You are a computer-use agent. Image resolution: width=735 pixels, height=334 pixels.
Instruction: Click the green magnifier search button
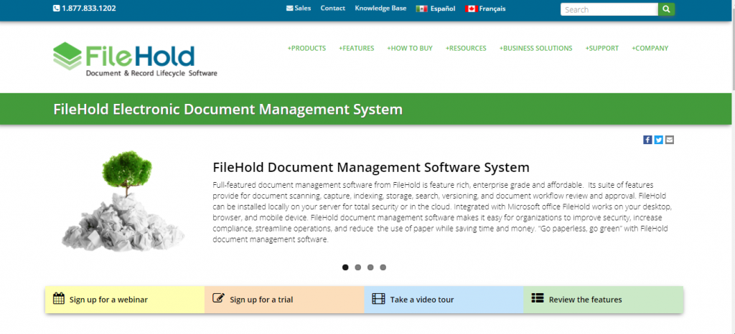point(667,9)
